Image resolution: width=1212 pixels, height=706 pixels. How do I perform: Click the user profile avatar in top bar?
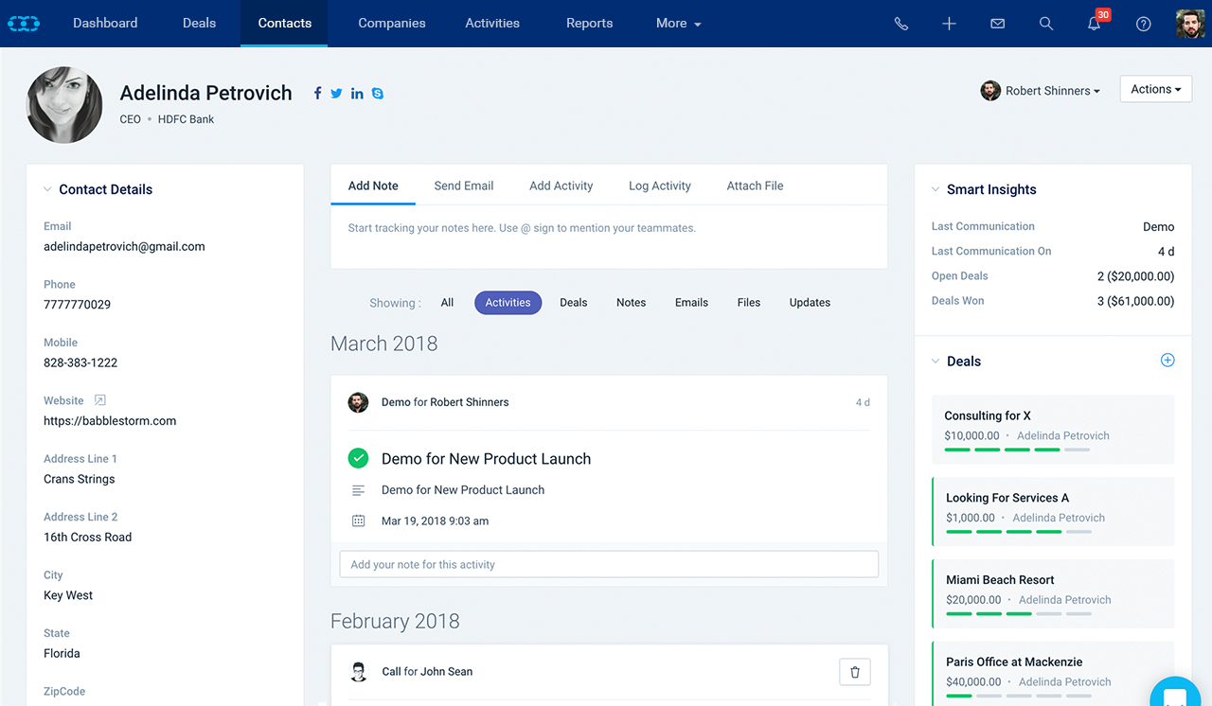[x=1190, y=24]
